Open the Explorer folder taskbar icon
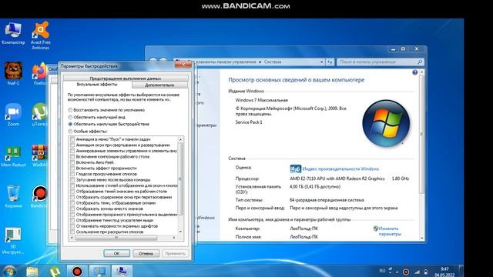493x277 pixels. [x=32, y=272]
